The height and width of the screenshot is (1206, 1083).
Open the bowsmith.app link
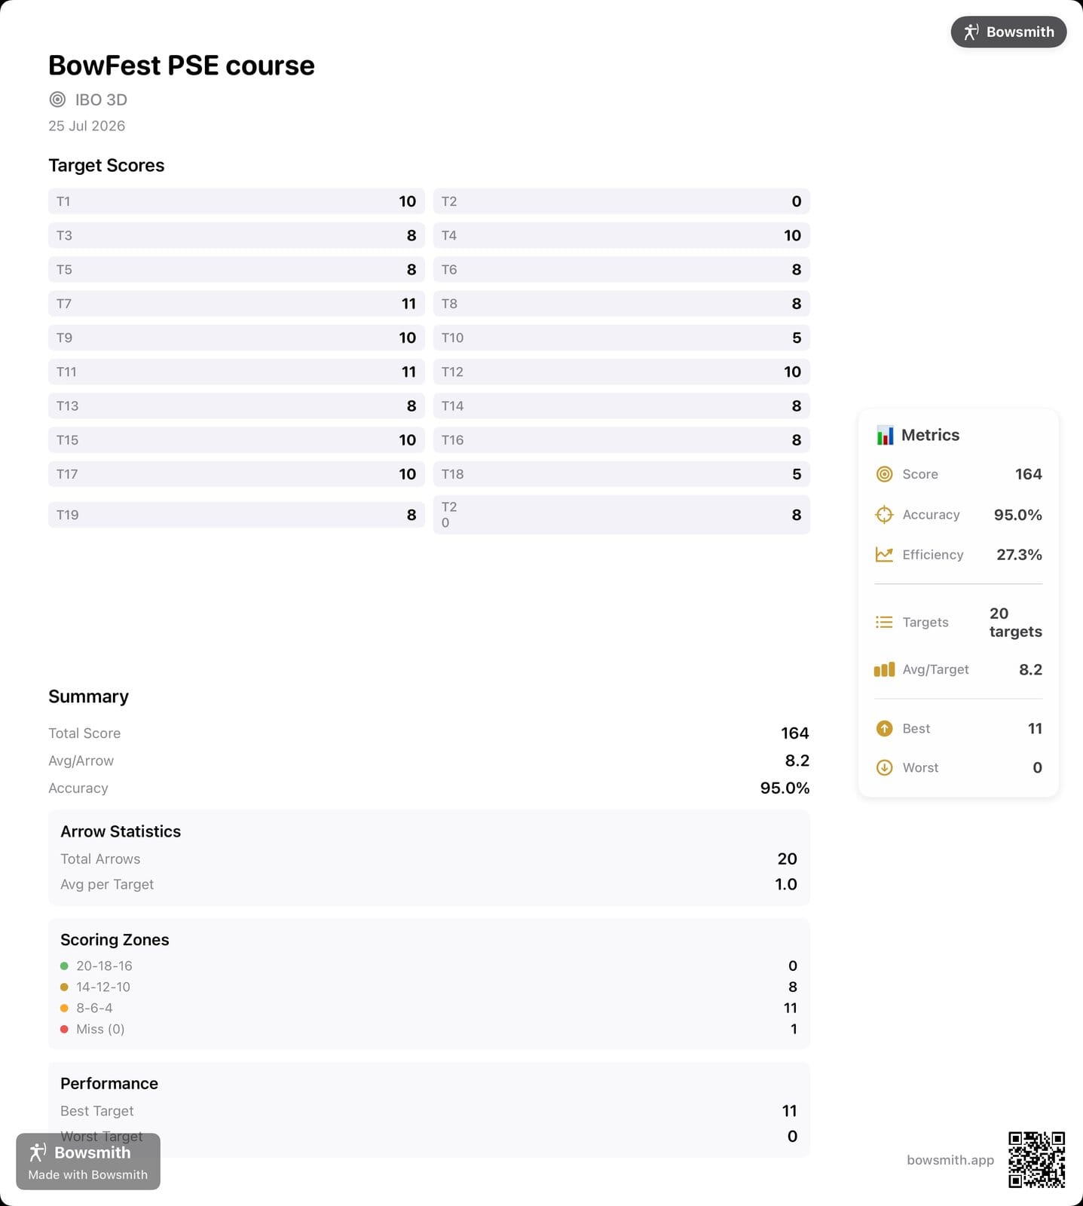(950, 1160)
